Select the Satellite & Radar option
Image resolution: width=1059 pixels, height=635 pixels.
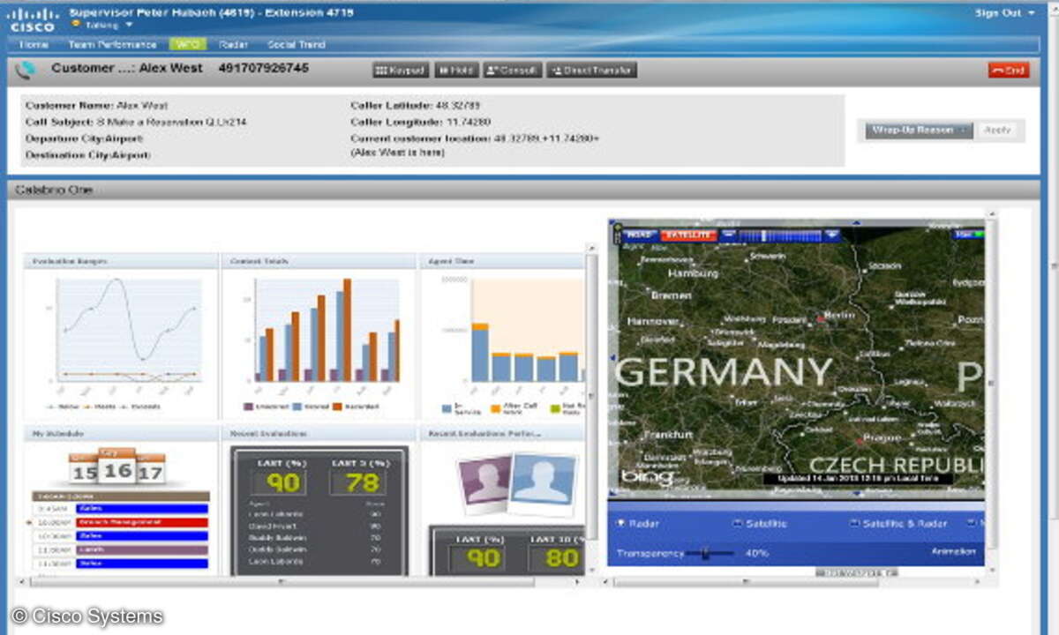point(898,524)
